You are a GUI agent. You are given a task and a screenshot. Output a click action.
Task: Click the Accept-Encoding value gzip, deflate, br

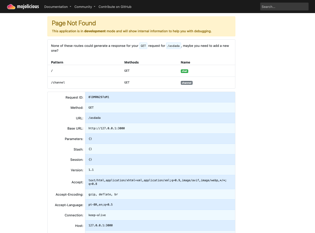(103, 194)
